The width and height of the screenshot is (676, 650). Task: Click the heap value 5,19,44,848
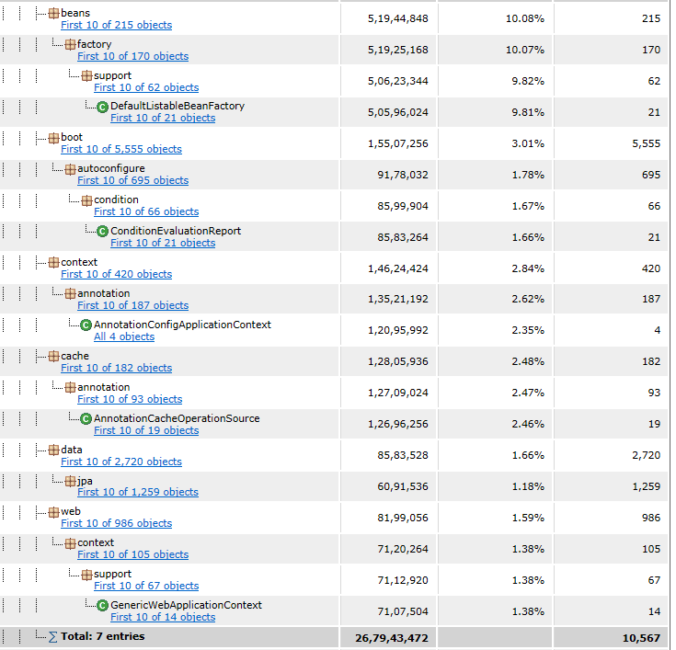coord(398,18)
